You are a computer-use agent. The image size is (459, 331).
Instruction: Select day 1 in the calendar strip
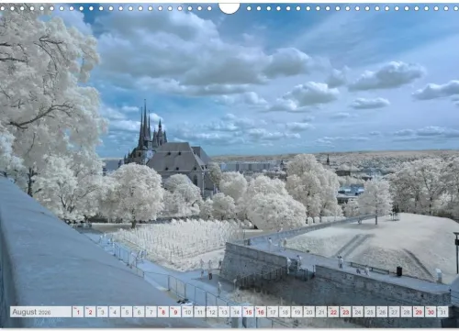78,312
